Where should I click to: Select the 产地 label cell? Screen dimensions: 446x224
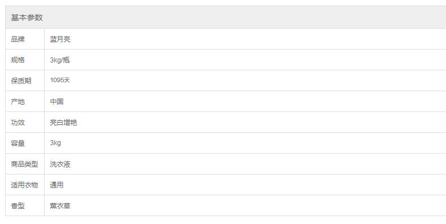(x=25, y=101)
